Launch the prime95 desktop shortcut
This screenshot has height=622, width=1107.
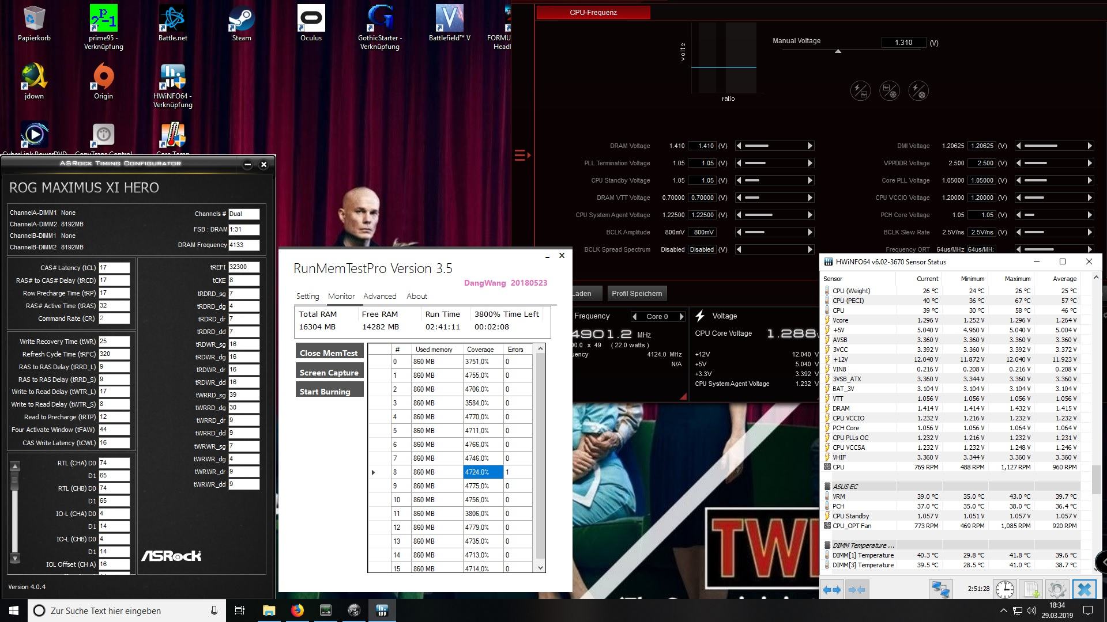click(104, 27)
